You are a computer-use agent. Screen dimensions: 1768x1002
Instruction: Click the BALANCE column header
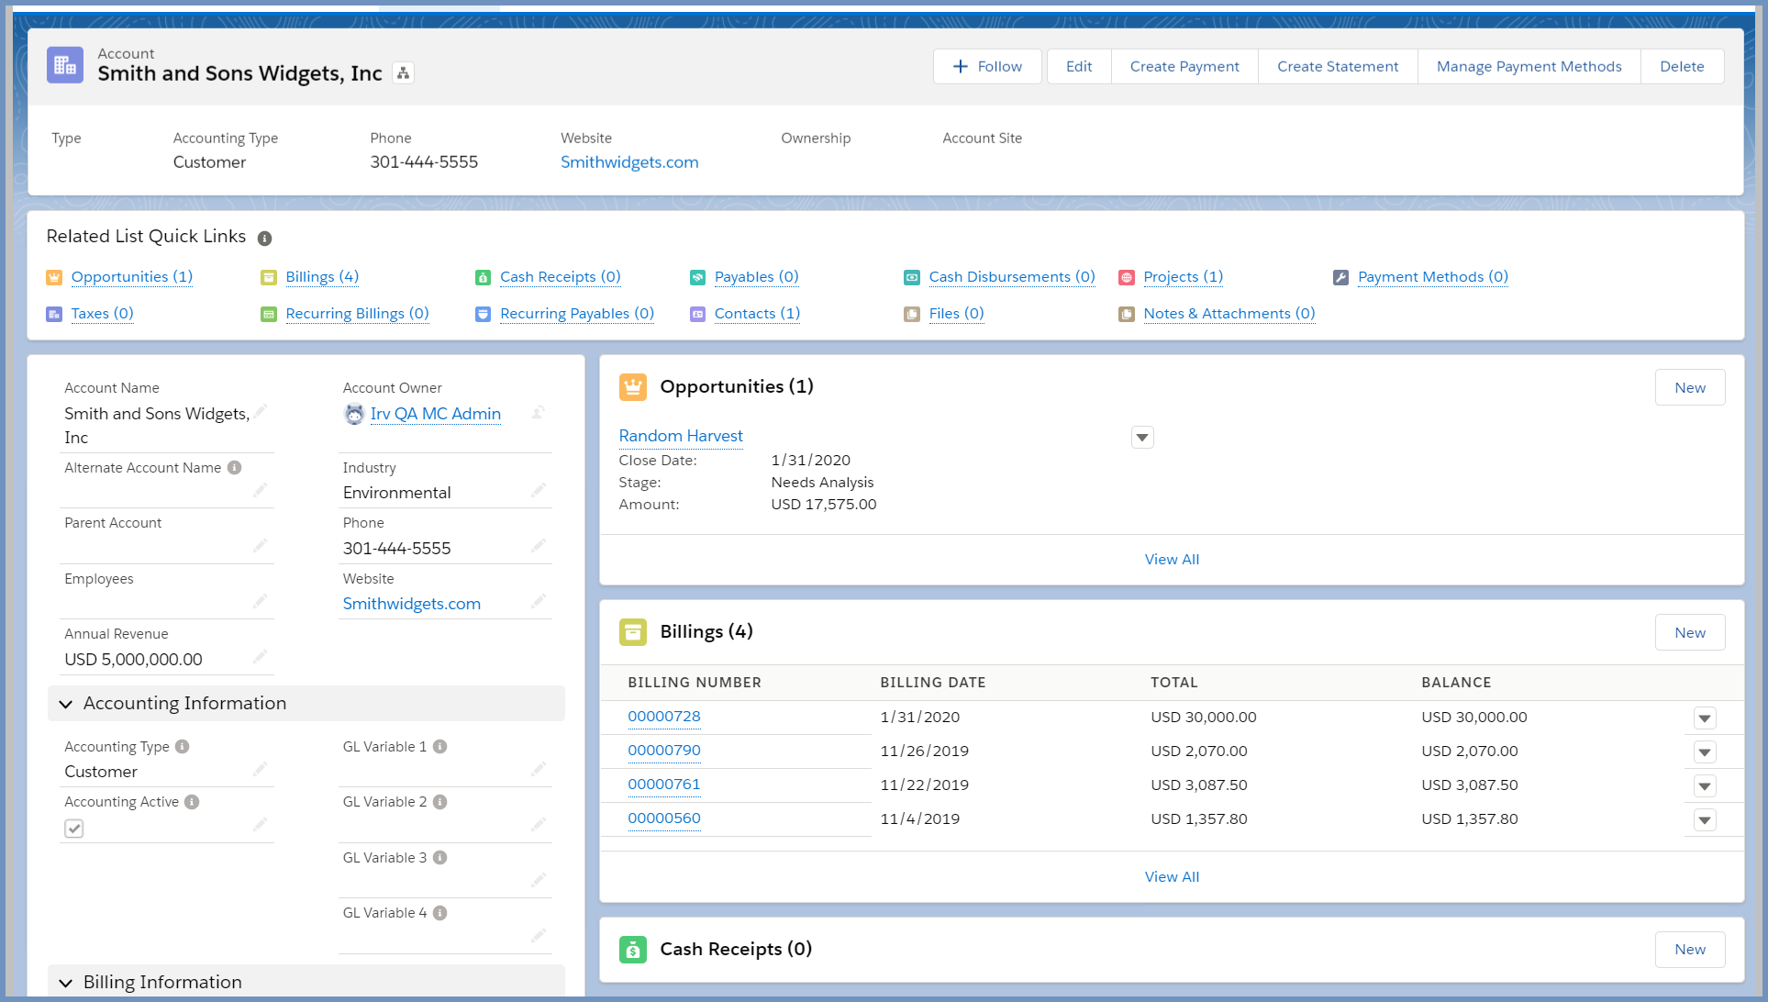tap(1456, 683)
